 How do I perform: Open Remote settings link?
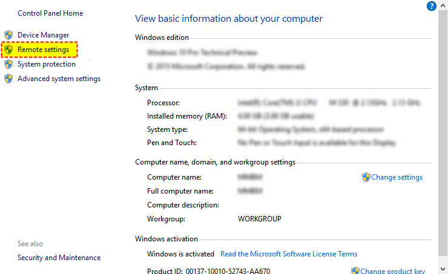[x=44, y=50]
